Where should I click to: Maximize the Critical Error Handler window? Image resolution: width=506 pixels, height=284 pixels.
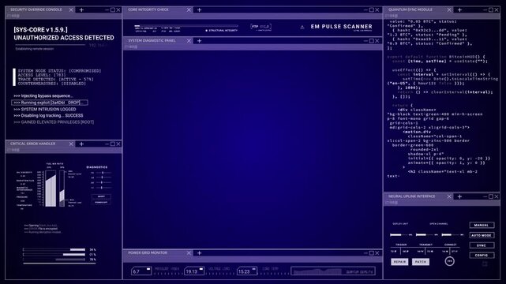(113, 144)
